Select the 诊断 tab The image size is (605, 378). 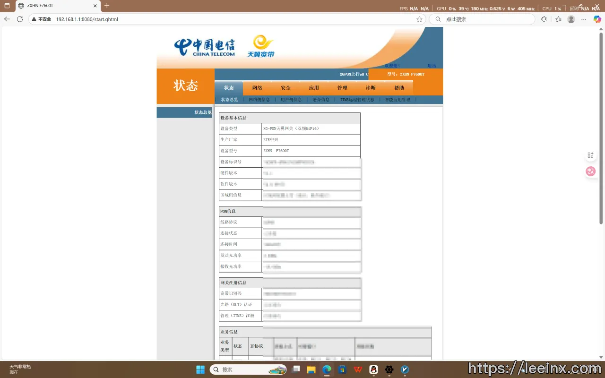(371, 88)
